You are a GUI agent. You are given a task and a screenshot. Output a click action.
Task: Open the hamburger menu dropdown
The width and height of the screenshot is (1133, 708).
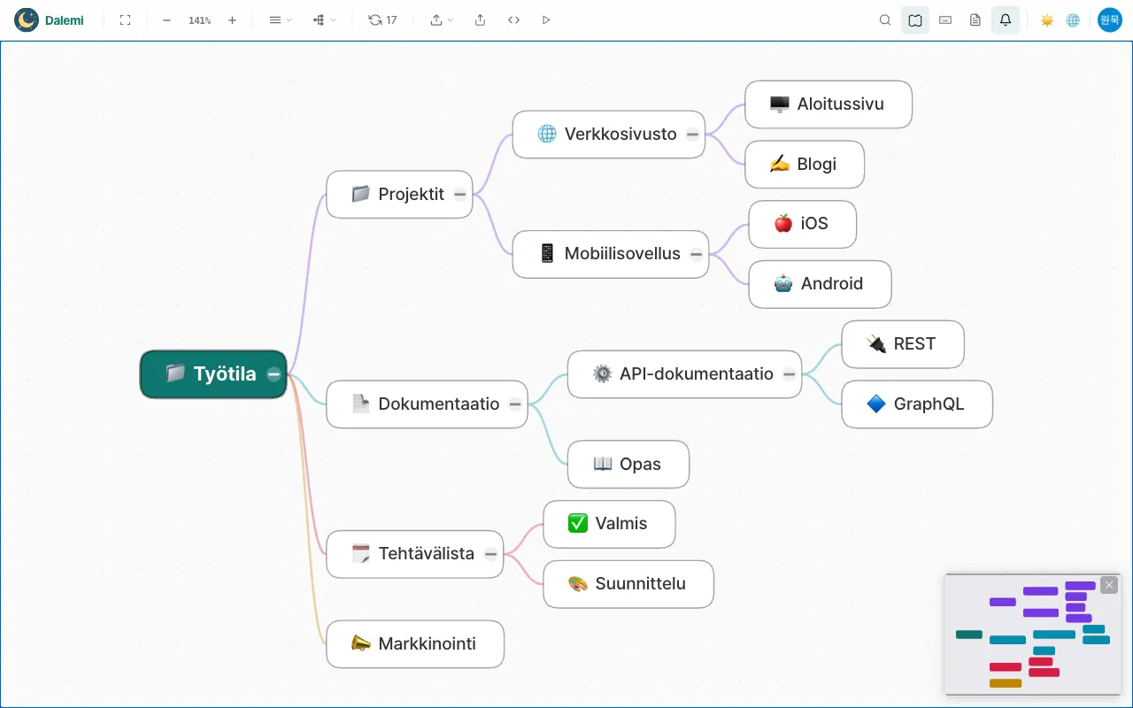tap(280, 19)
